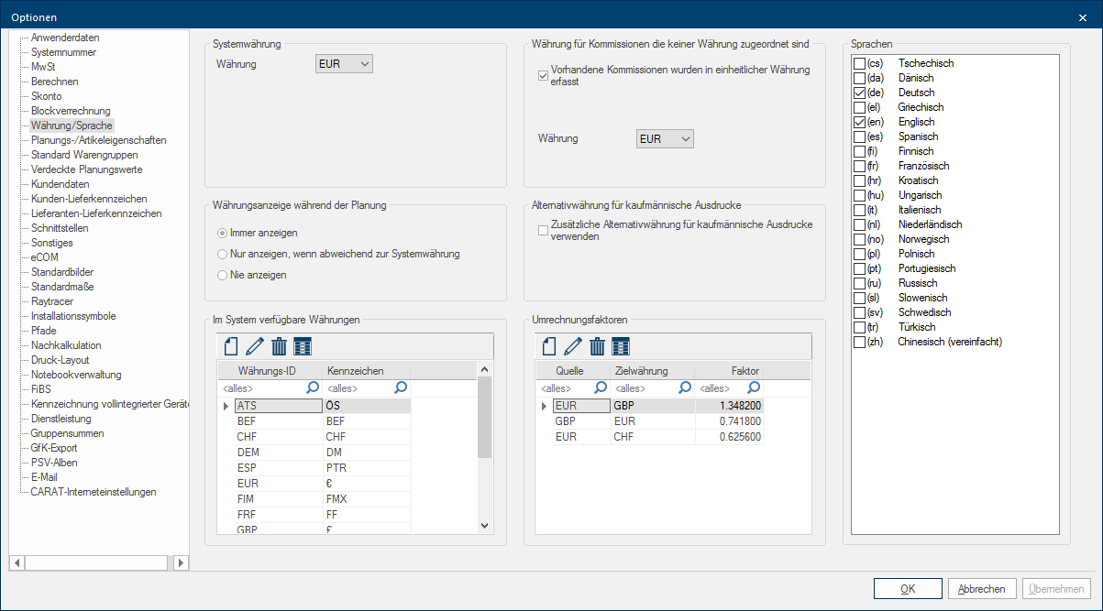This screenshot has height=611, width=1103.
Task: Click search icon in Währungs-ID filter
Action: (x=312, y=388)
